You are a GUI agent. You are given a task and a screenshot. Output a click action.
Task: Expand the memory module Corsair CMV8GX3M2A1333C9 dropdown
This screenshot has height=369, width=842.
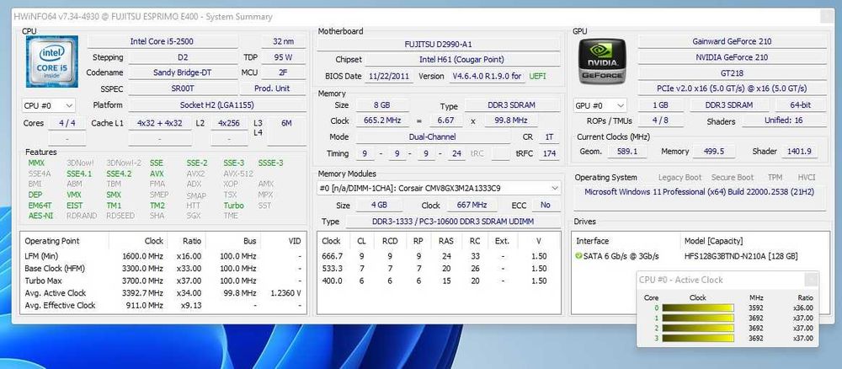[439, 189]
